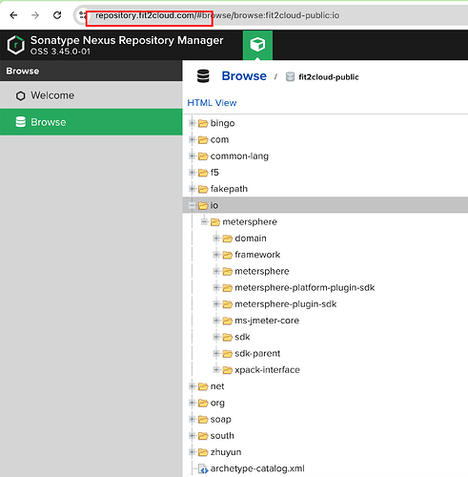Expand the metersphere-platform-plugin-sdk folder
Viewport: 468px width, 477px height.
216,288
